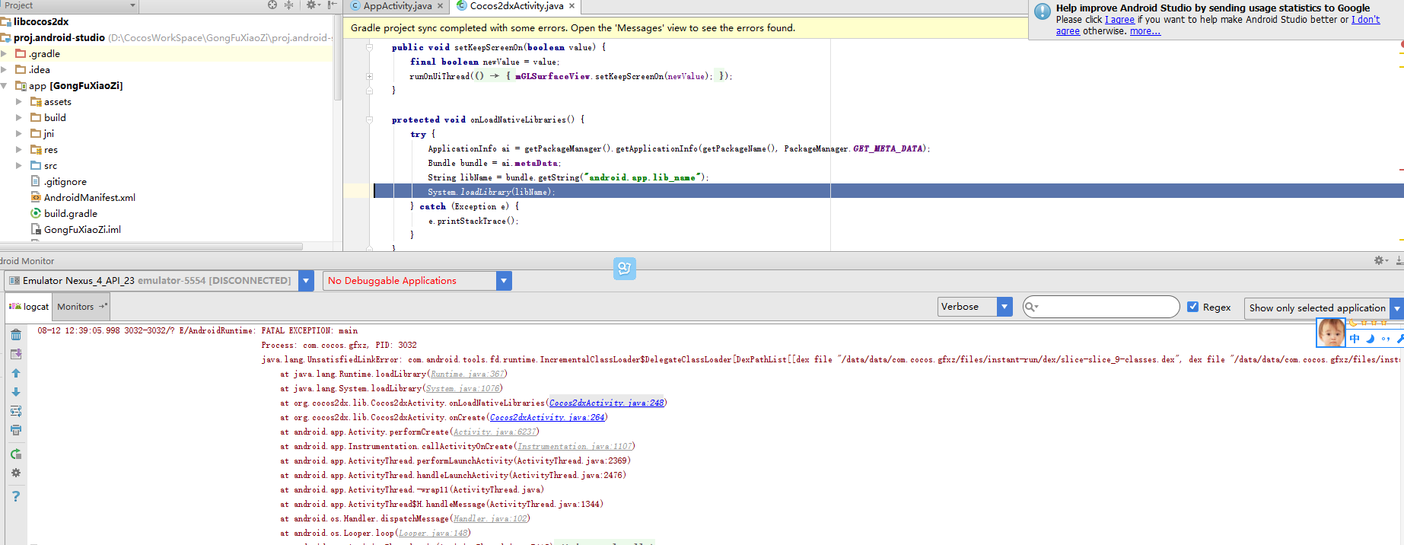The height and width of the screenshot is (545, 1404).
Task: Open the logcat help question mark
Action: [16, 496]
